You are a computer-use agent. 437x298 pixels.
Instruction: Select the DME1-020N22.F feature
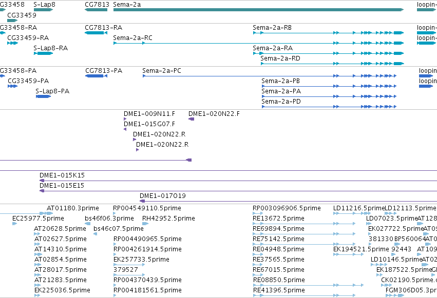coord(191,119)
